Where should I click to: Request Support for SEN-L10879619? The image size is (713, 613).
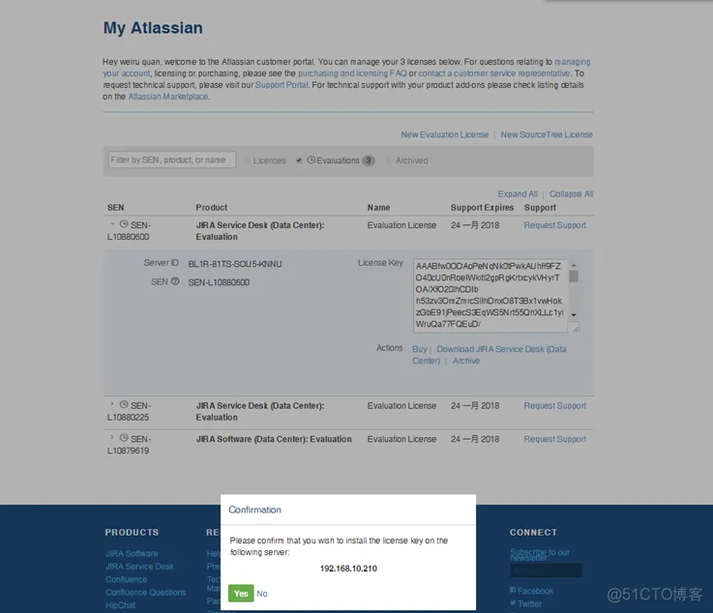(554, 439)
